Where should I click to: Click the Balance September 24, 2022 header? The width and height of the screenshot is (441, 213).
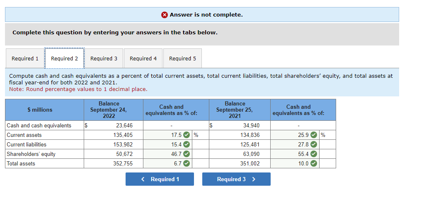pos(114,110)
